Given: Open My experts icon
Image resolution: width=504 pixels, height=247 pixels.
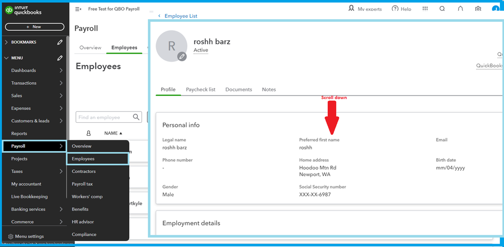Looking at the screenshot, I should [351, 8].
